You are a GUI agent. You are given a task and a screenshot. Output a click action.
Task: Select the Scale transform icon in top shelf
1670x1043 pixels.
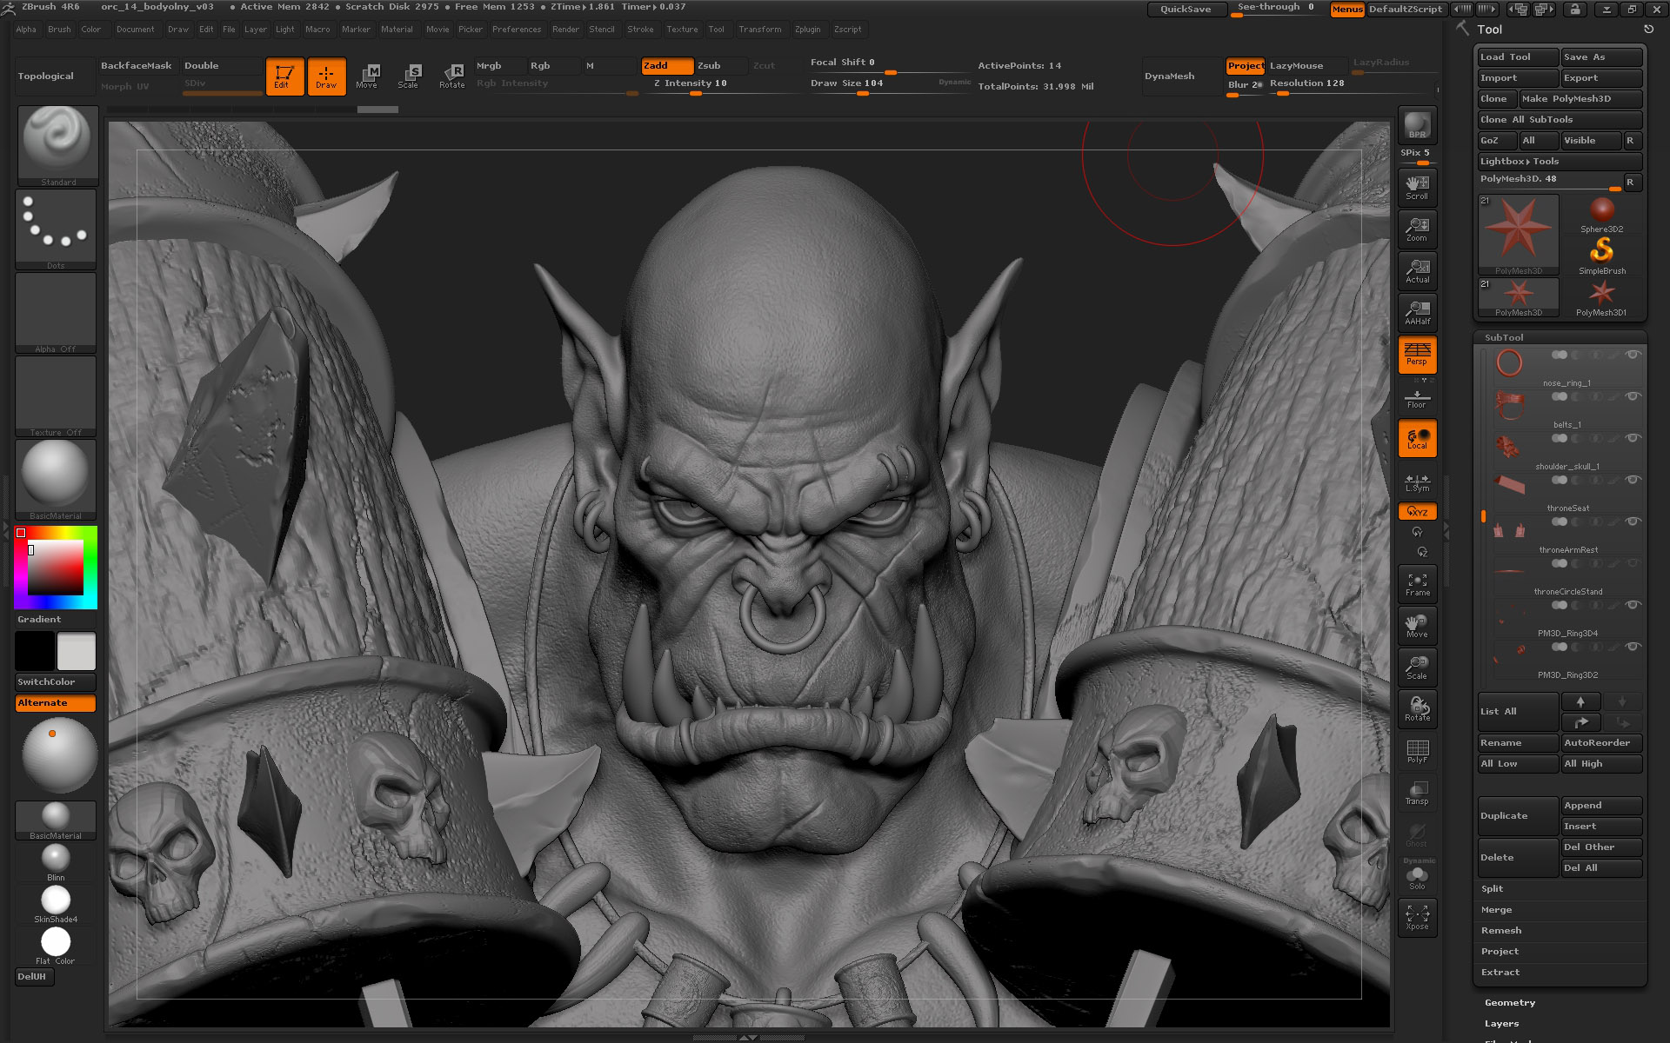[409, 76]
